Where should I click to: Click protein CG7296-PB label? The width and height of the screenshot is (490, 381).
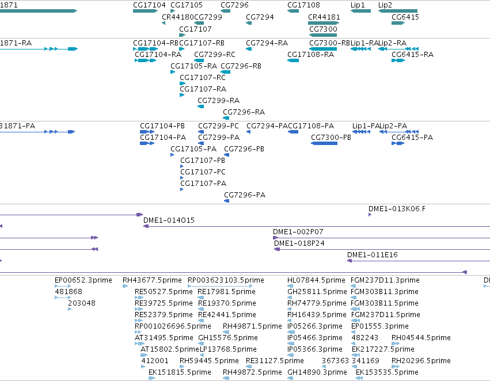[x=244, y=149]
